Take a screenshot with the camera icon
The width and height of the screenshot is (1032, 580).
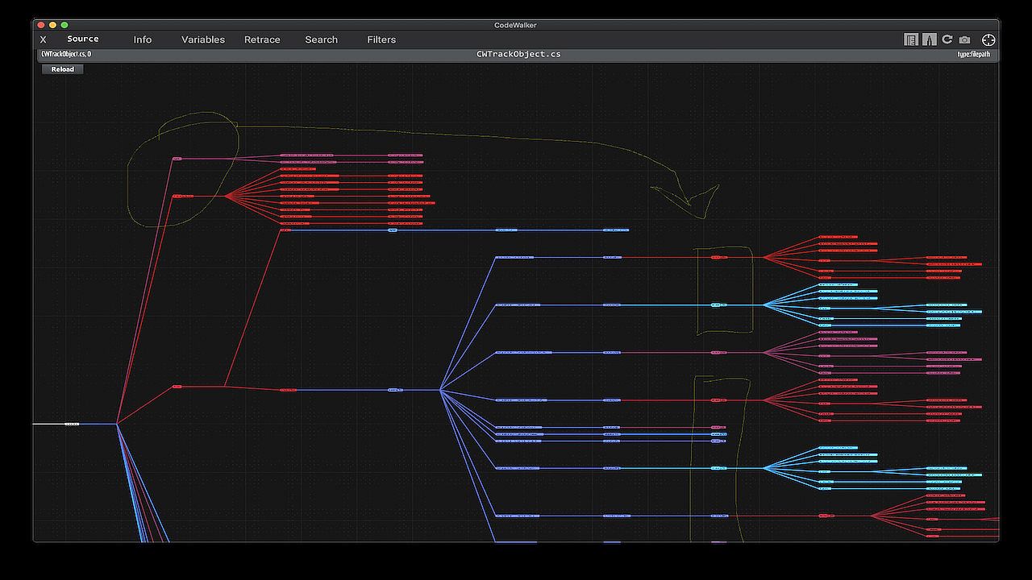tap(965, 39)
